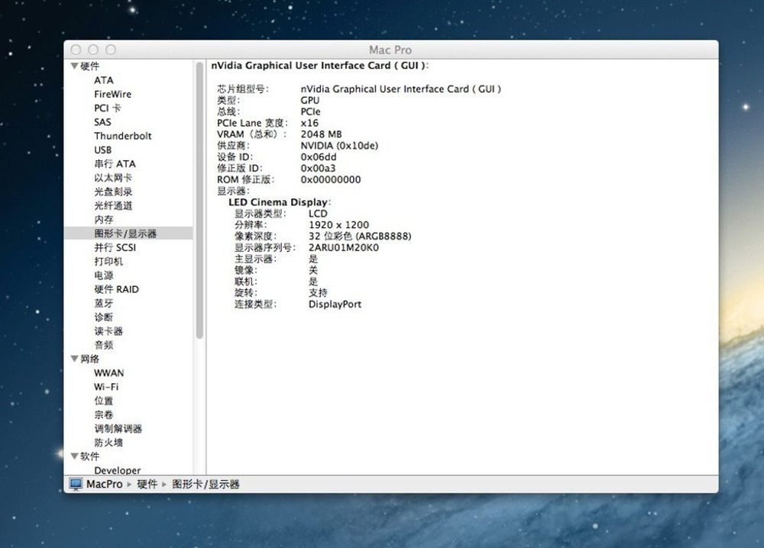
Task: Click the MacPro computer icon in path bar
Action: 76,484
